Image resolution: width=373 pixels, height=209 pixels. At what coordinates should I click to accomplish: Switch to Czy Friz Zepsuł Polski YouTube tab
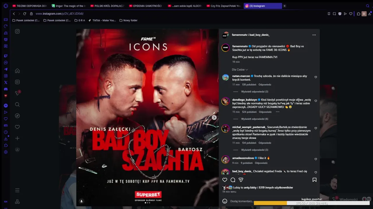[x=224, y=6]
